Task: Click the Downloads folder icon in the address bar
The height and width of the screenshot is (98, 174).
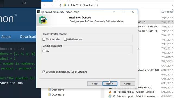Action: 65,5
